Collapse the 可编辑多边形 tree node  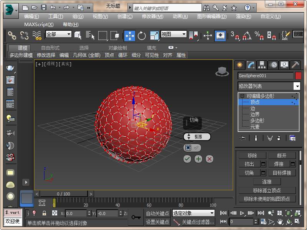[243, 96]
